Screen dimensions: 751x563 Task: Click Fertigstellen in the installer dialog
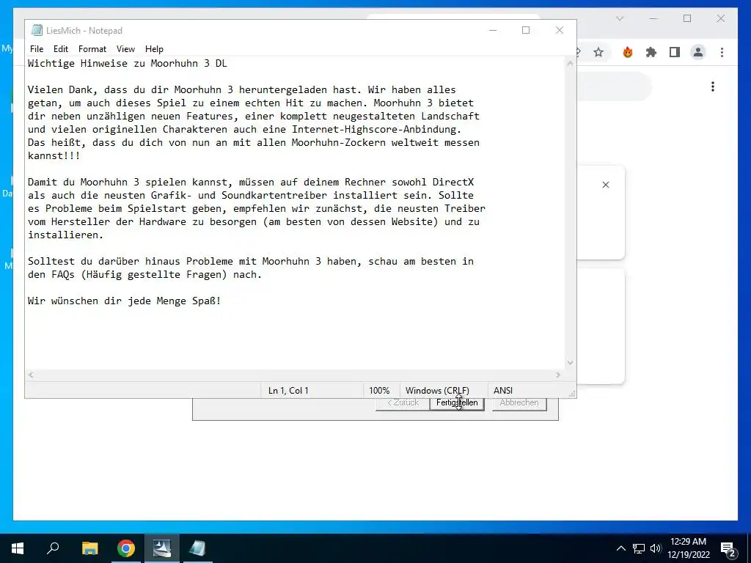[457, 403]
